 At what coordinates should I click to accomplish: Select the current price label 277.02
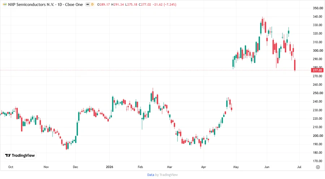click(317, 70)
